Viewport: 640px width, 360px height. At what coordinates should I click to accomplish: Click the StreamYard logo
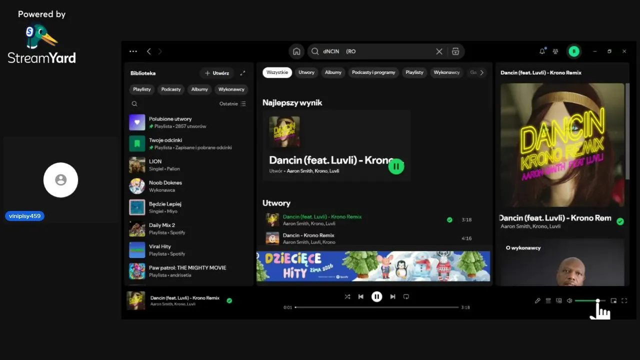(x=42, y=44)
